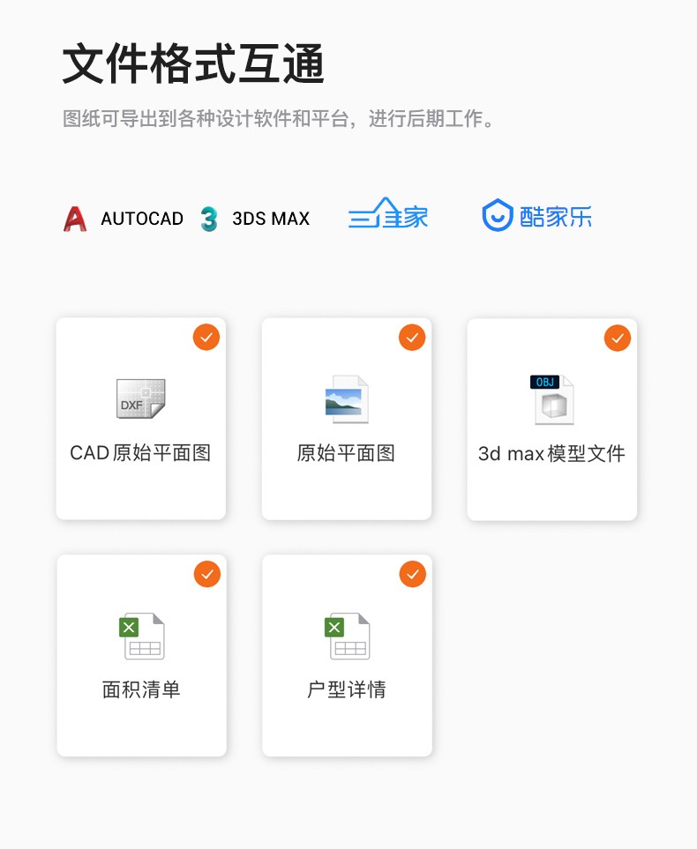Click the AUTOCAD text label
Image resolution: width=697 pixels, height=849 pixels.
tap(142, 219)
